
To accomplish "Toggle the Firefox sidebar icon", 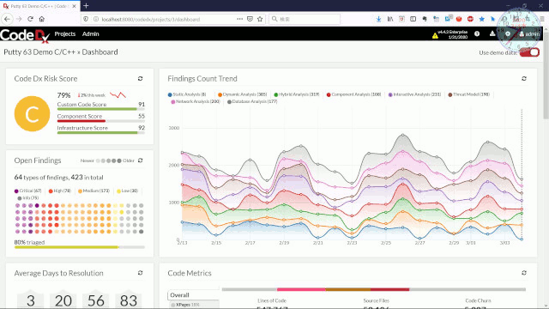I will 413,19.
